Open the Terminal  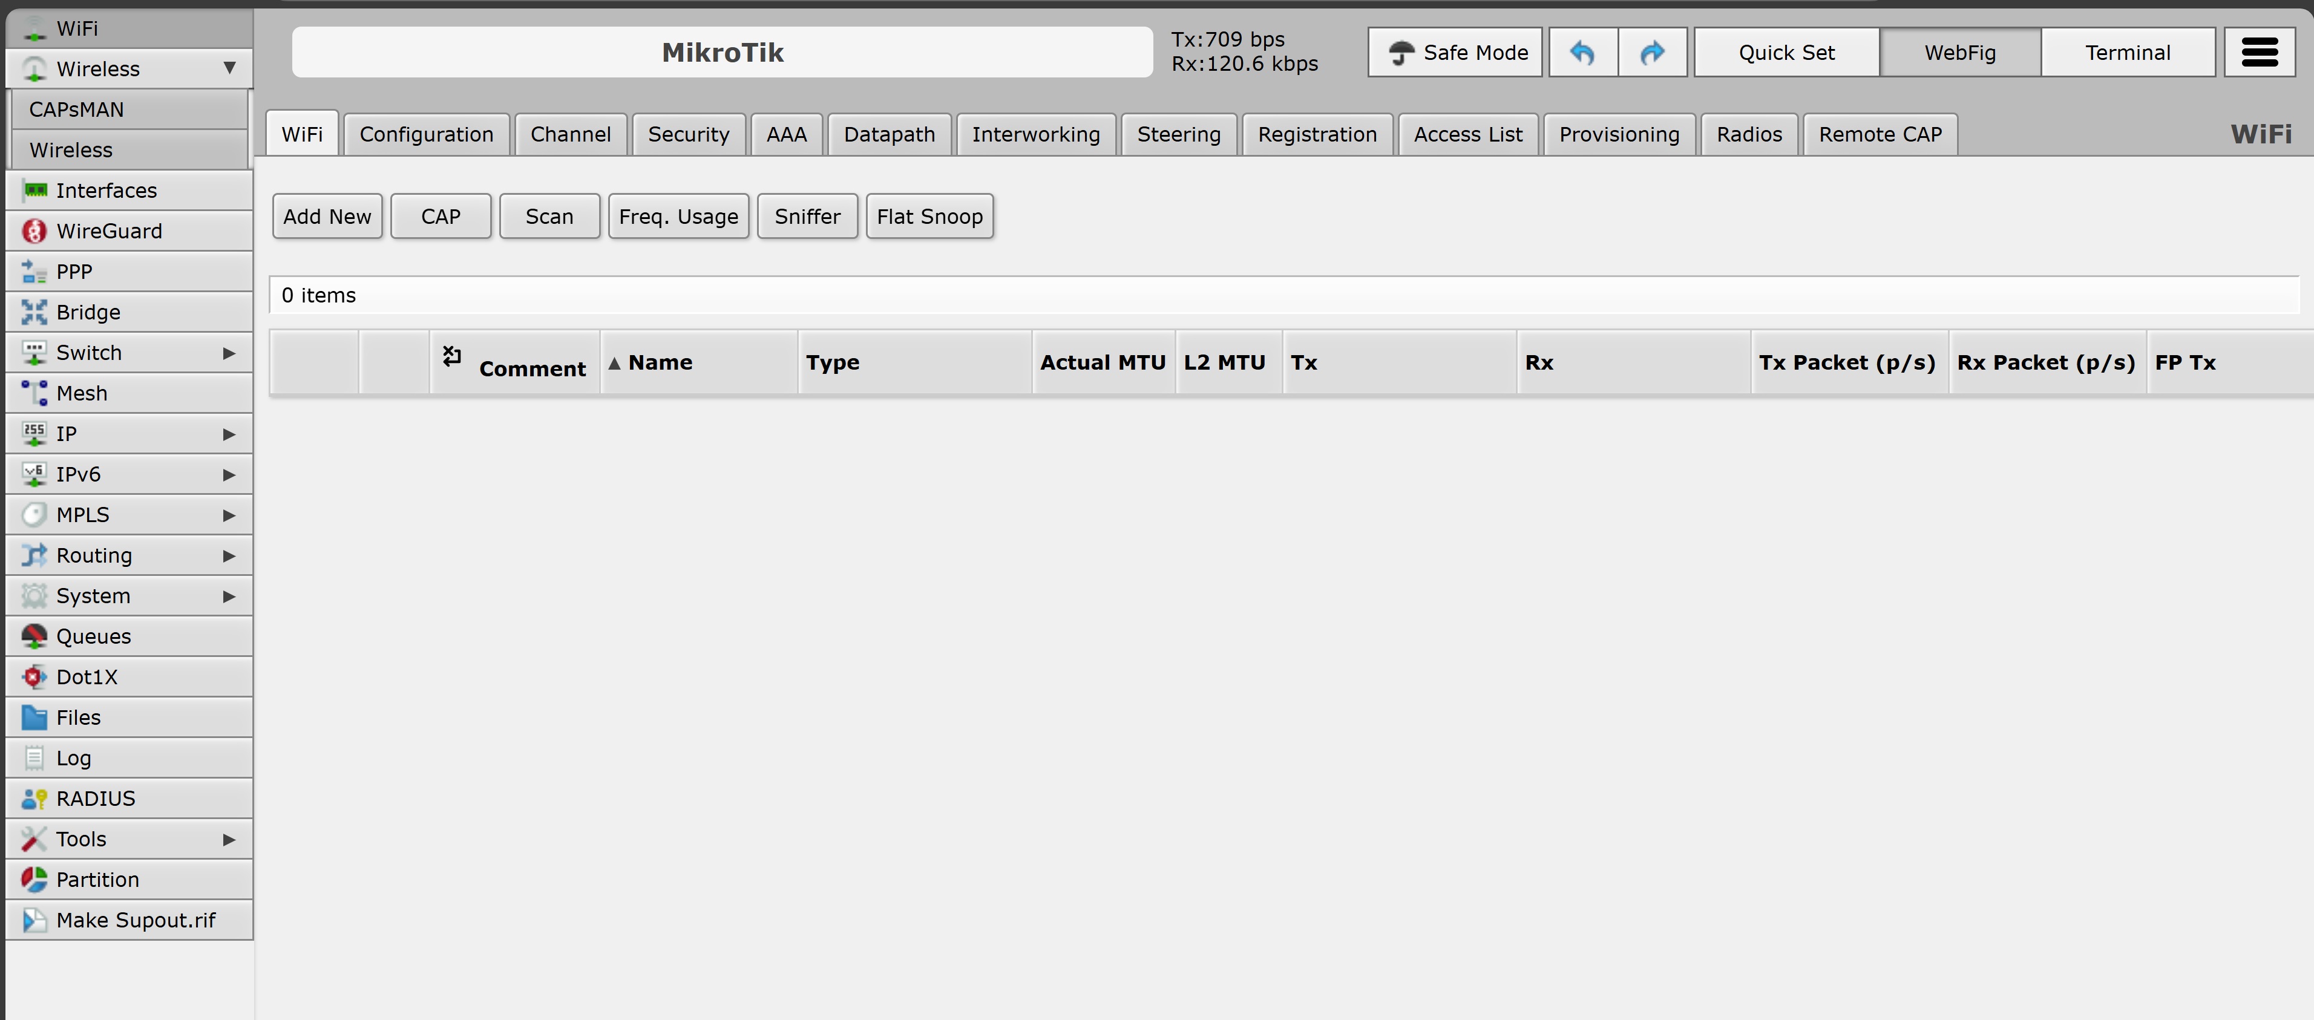pos(2128,53)
